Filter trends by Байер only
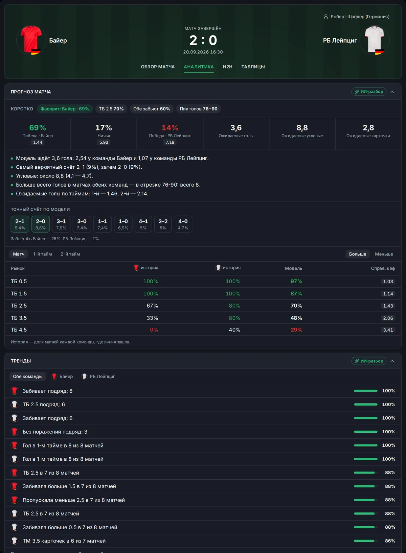Image resolution: width=406 pixels, height=553 pixels. click(x=62, y=376)
